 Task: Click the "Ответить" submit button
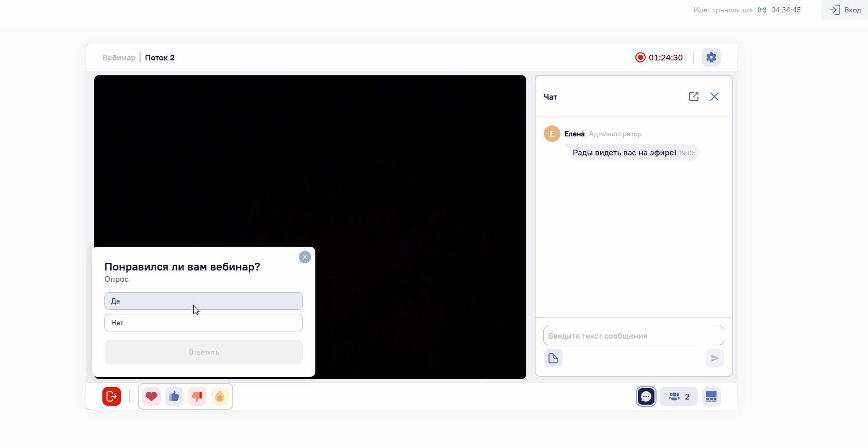[204, 352]
